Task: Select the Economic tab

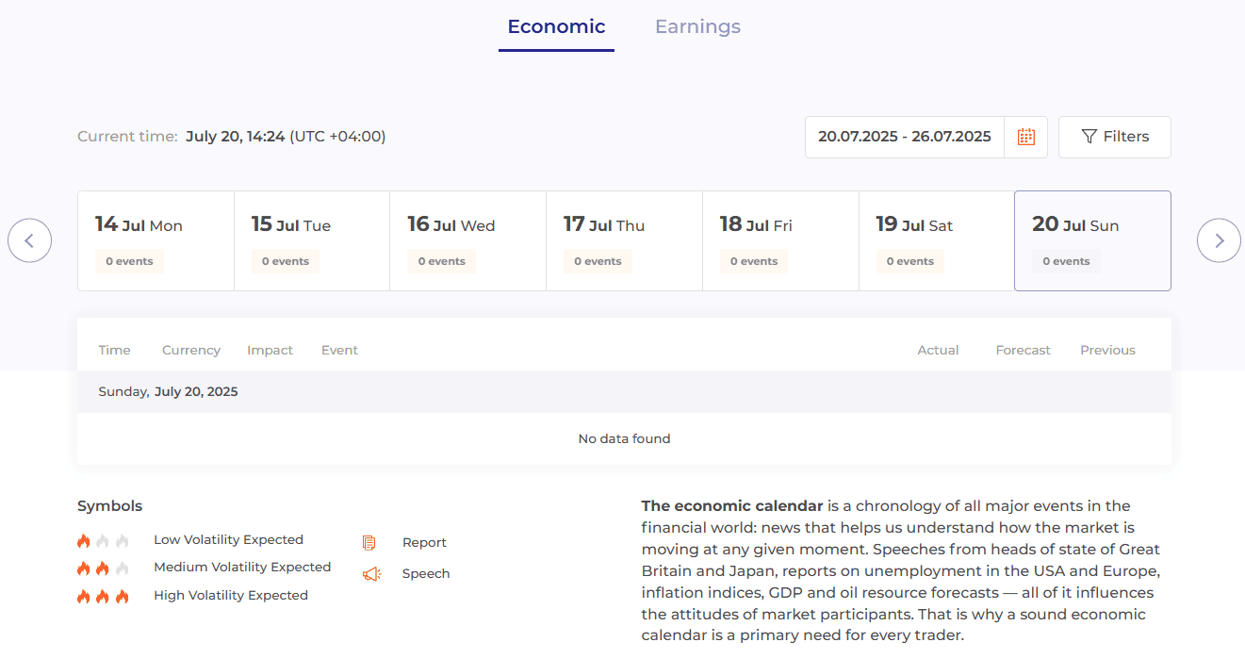Action: [556, 26]
